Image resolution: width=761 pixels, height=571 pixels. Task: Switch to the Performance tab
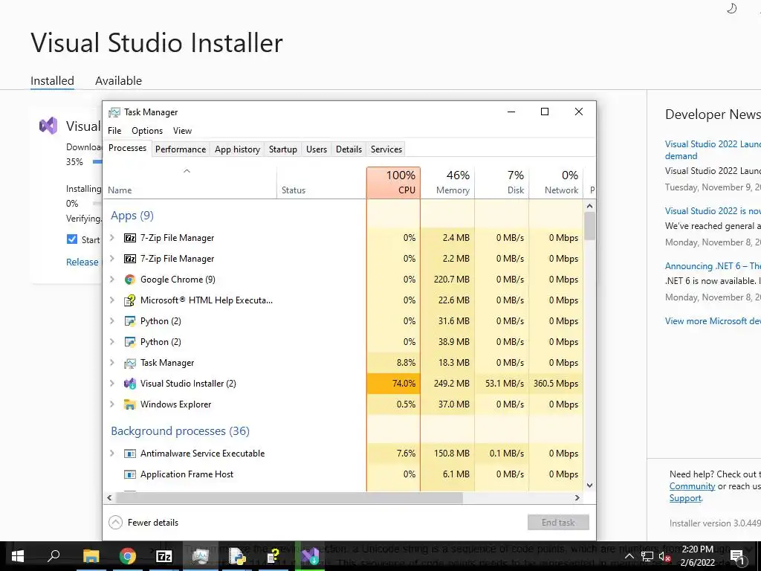click(181, 149)
